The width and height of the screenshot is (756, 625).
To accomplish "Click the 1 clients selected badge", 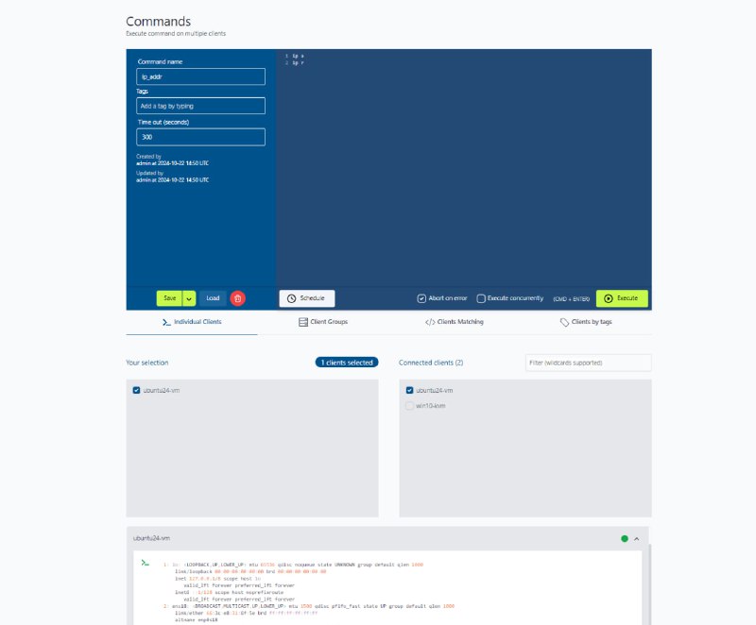I will click(x=347, y=363).
